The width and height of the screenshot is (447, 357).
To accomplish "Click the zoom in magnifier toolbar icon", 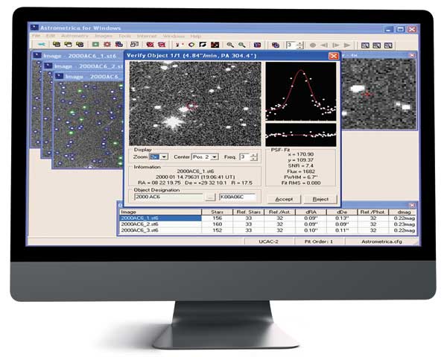I will 229,45.
